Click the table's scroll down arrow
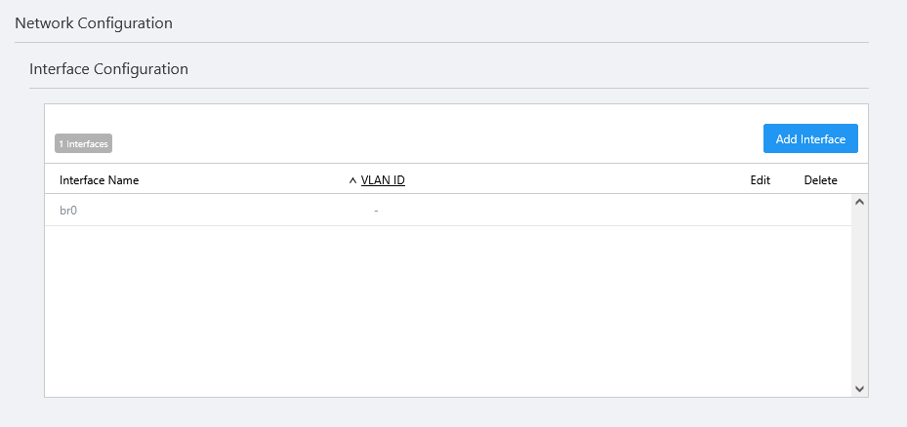The height and width of the screenshot is (427, 907). (860, 388)
